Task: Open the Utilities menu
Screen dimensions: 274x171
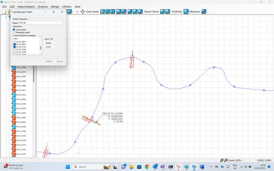Action: pos(67,7)
